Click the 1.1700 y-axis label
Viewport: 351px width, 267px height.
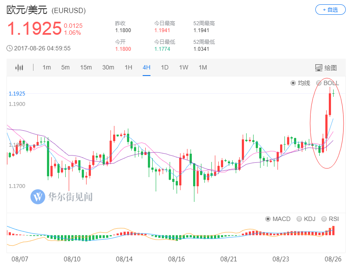pyautogui.click(x=17, y=186)
